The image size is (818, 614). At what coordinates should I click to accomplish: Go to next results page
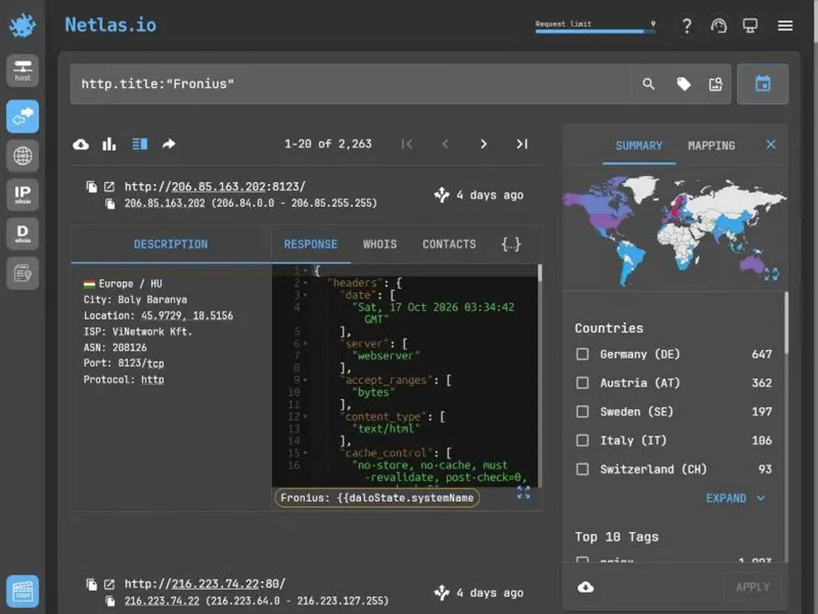(483, 144)
